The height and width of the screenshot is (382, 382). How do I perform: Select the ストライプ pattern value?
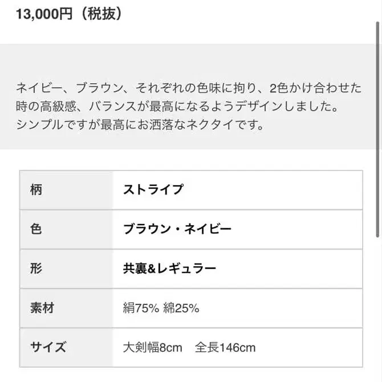tap(153, 189)
